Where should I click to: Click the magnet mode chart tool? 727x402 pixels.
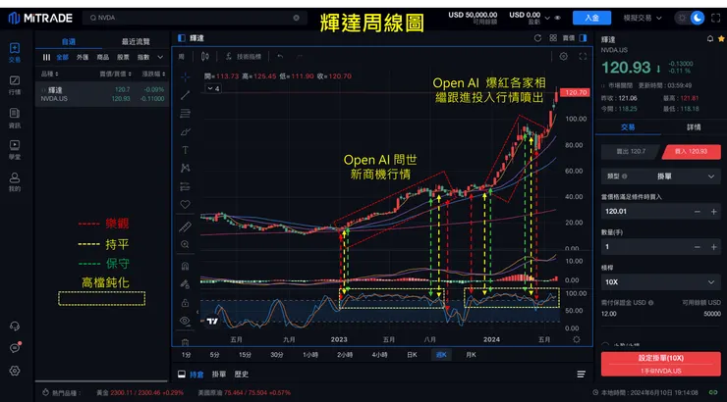coord(185,266)
